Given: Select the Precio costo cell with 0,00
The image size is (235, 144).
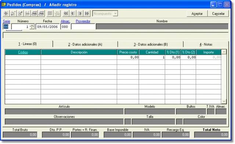Looking at the screenshot, I should coord(128,57).
